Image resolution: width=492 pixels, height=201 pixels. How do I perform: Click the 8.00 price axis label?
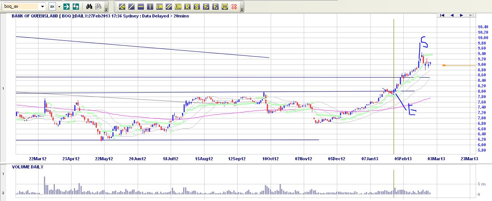click(x=483, y=91)
